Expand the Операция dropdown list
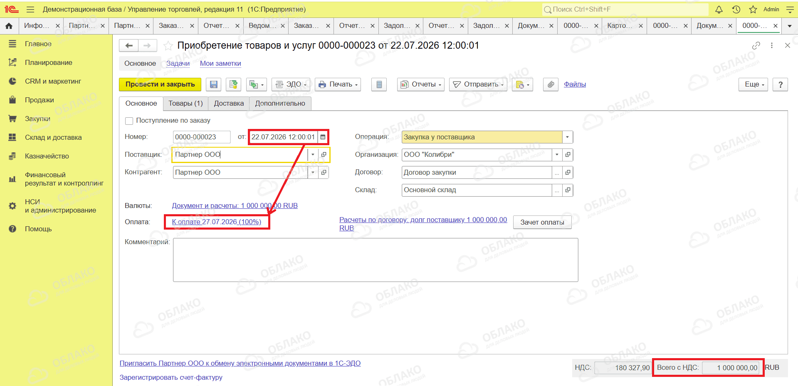Screen dimensions: 798x386 tap(567, 137)
